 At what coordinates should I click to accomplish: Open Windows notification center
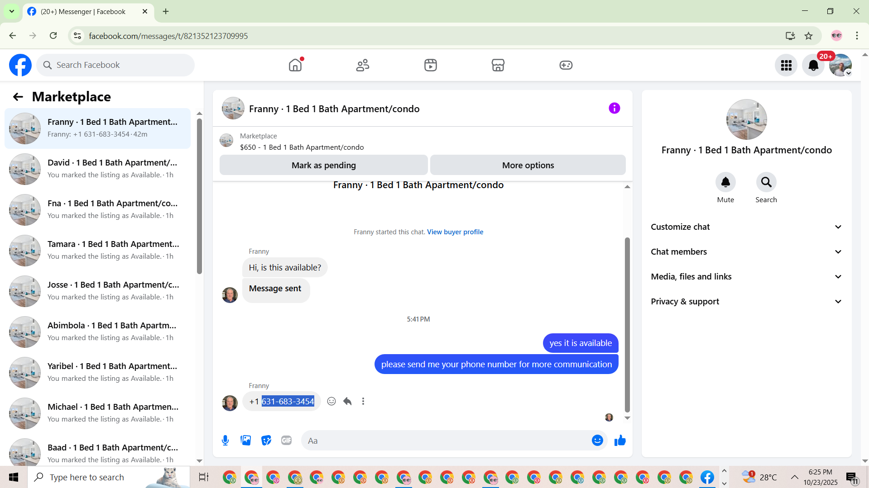852,478
